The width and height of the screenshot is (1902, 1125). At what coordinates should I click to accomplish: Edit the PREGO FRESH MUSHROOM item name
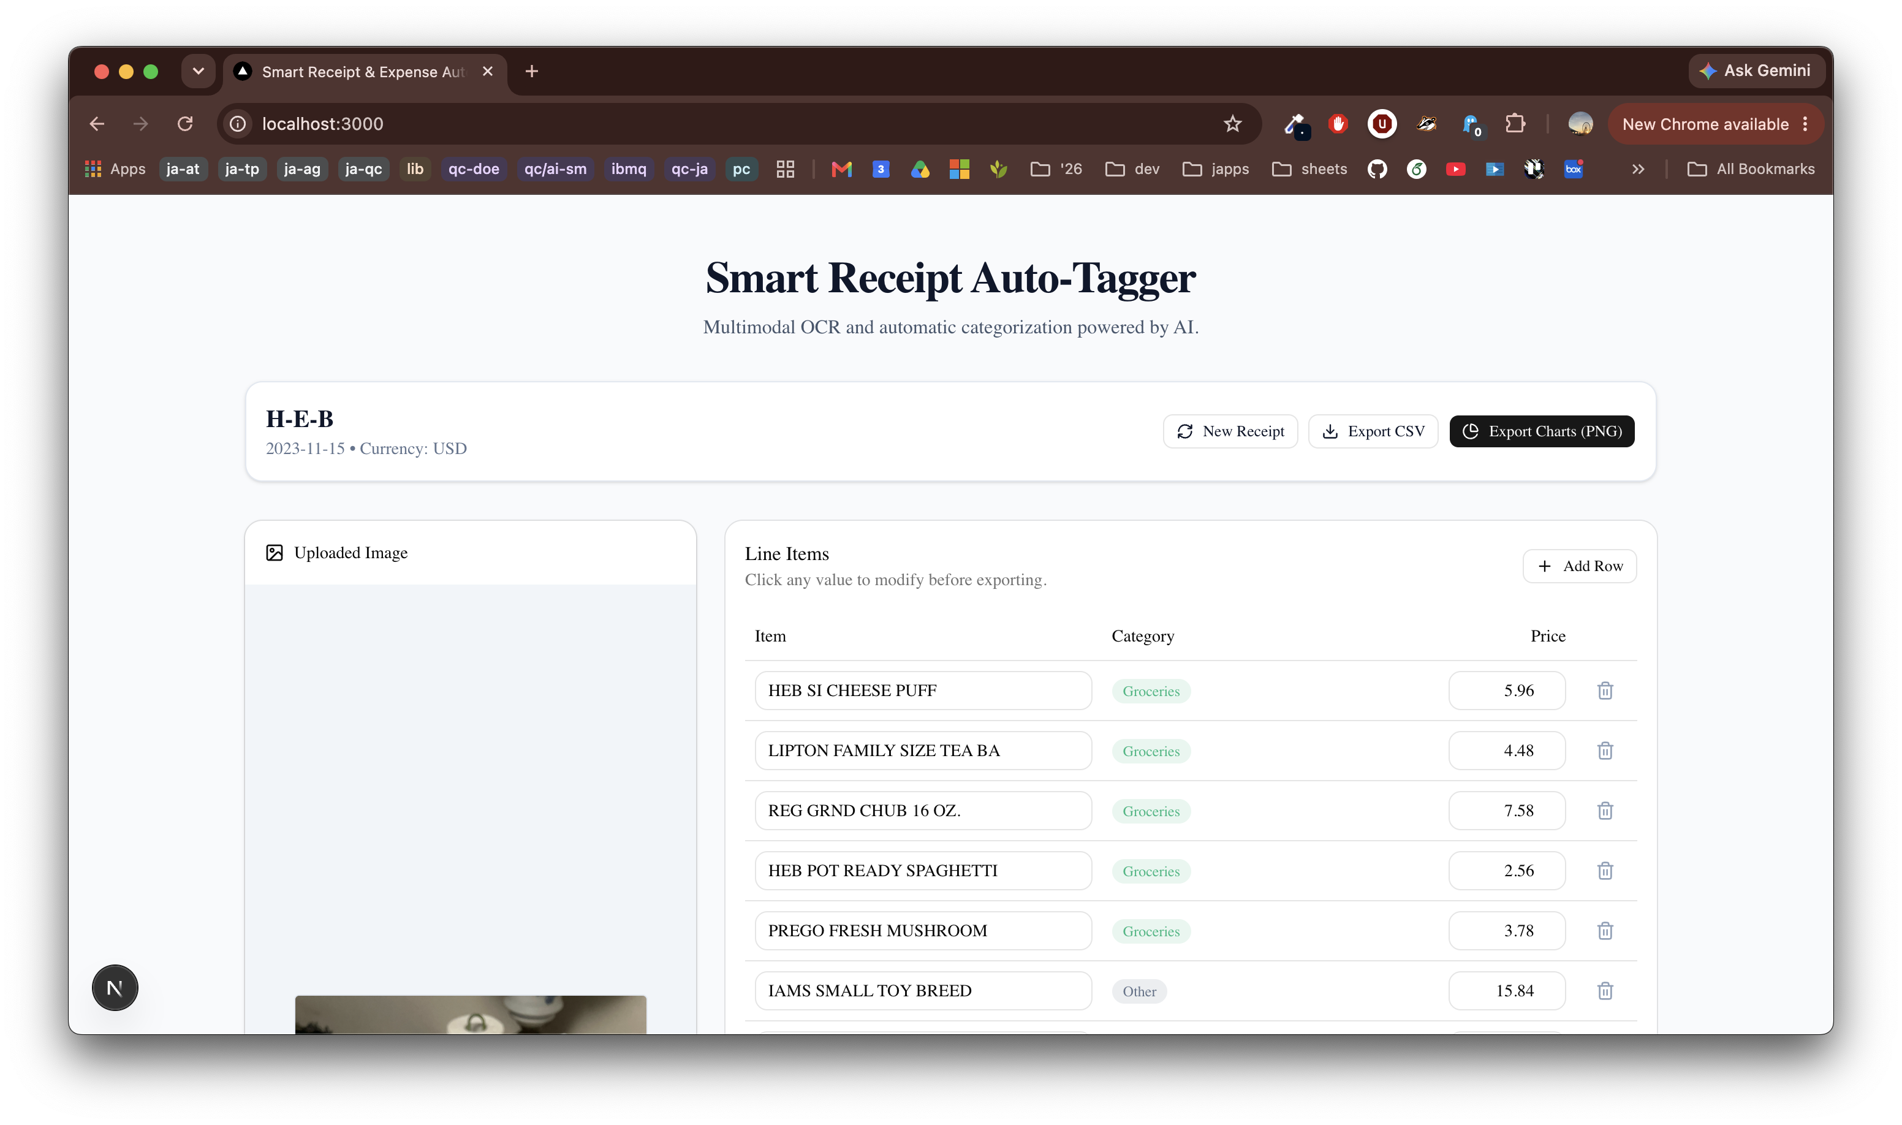[923, 930]
